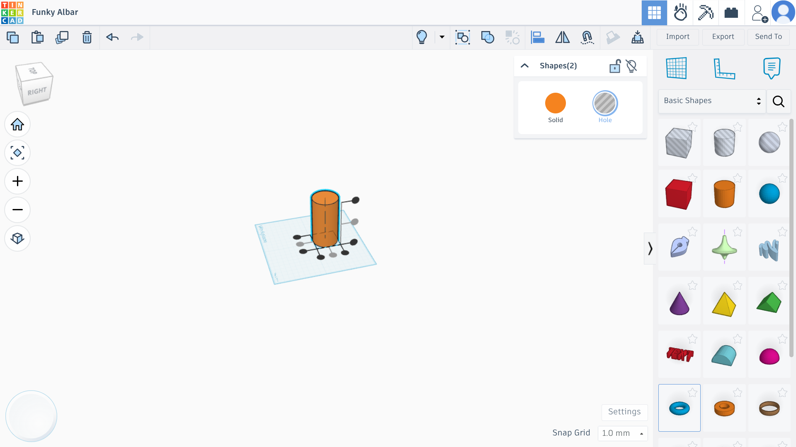Click the grayed-out tag tool icon
Screen dimensions: 796x447
613,37
